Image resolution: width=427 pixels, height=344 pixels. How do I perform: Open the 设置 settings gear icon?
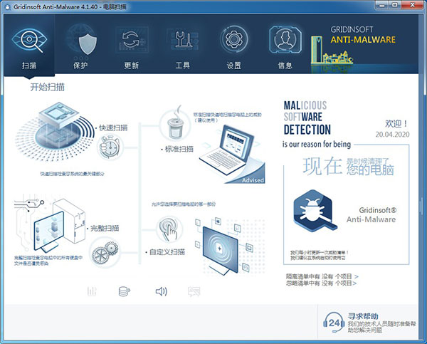233,39
